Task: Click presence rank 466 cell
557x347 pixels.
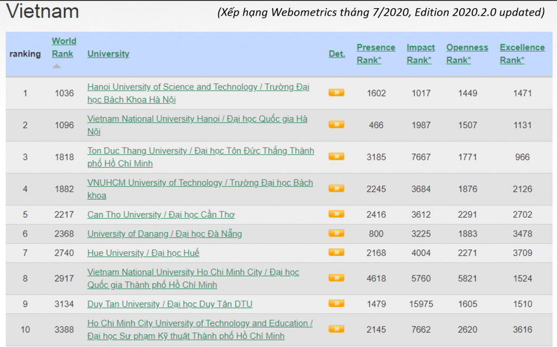Action: 376,125
